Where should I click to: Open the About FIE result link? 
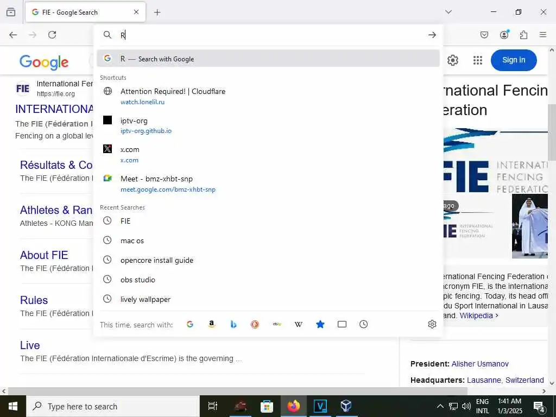pyautogui.click(x=44, y=255)
